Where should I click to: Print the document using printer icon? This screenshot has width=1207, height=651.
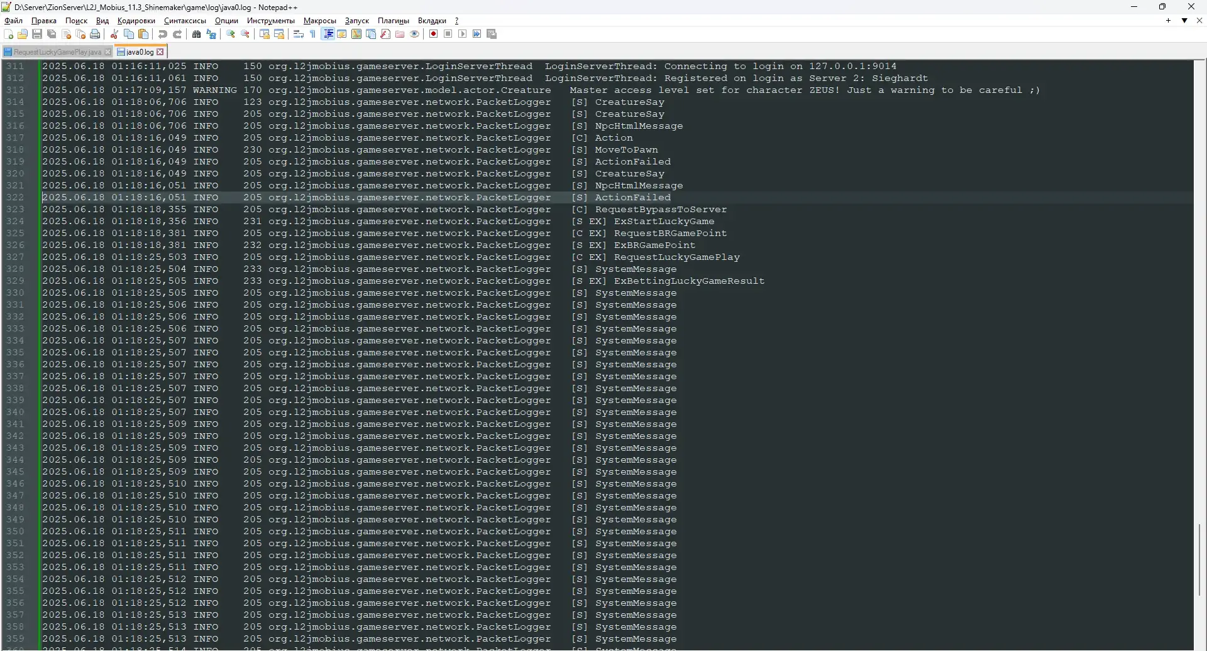95,34
